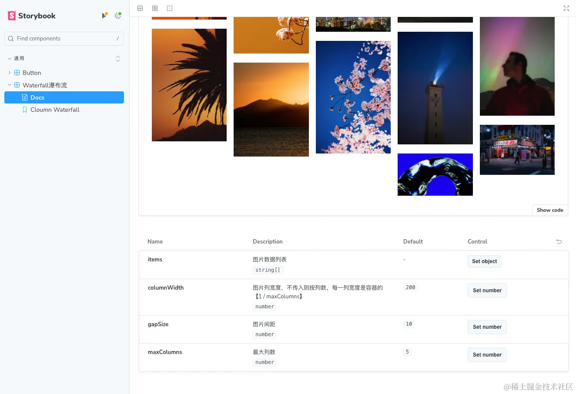
Task: Click the number type tag under 图片间距
Action: (265, 334)
